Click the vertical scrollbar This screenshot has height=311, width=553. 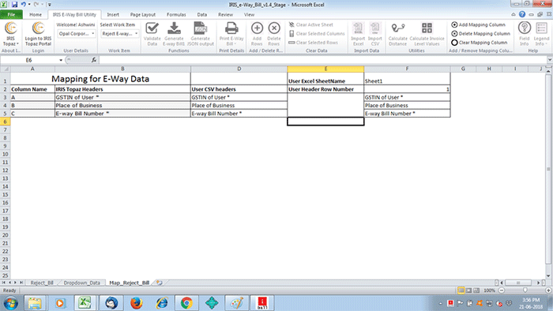[x=548, y=169]
